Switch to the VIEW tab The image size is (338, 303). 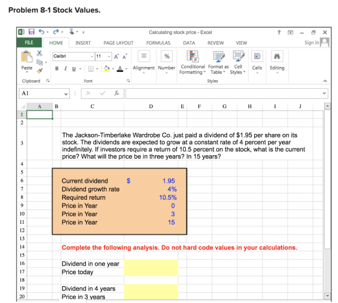coord(241,43)
